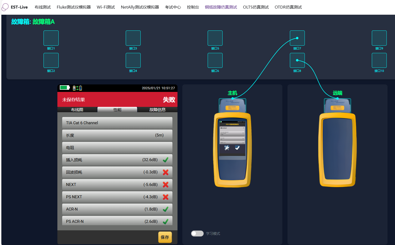Viewport: 395px width, 245px height.
Task: Open the PS ACR-N result row
Action: [117, 221]
